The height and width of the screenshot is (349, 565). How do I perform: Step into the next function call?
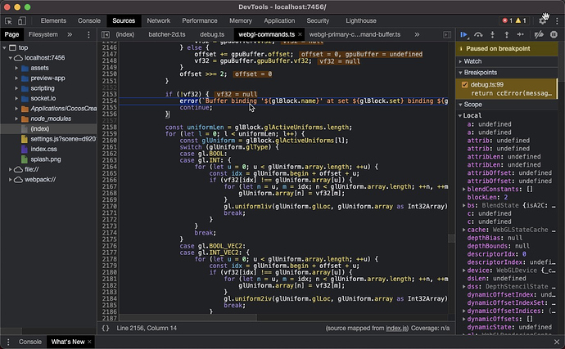coord(494,34)
